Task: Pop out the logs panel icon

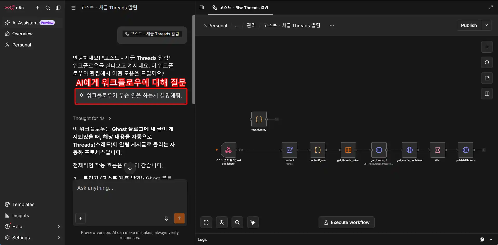Action: (x=482, y=240)
